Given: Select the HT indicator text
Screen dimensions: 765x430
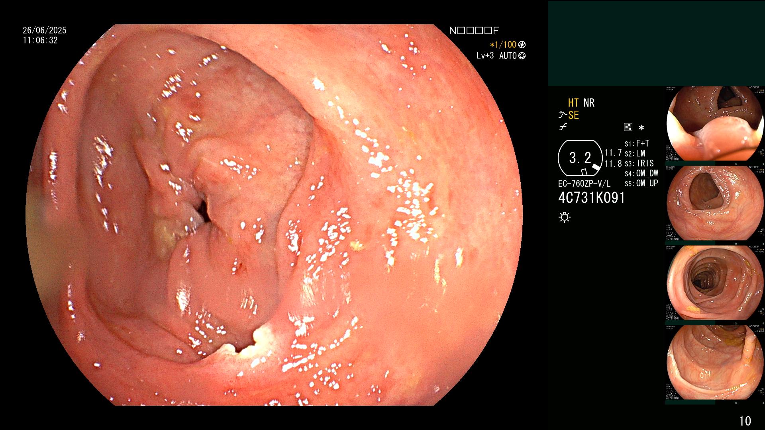Looking at the screenshot, I should pyautogui.click(x=573, y=103).
